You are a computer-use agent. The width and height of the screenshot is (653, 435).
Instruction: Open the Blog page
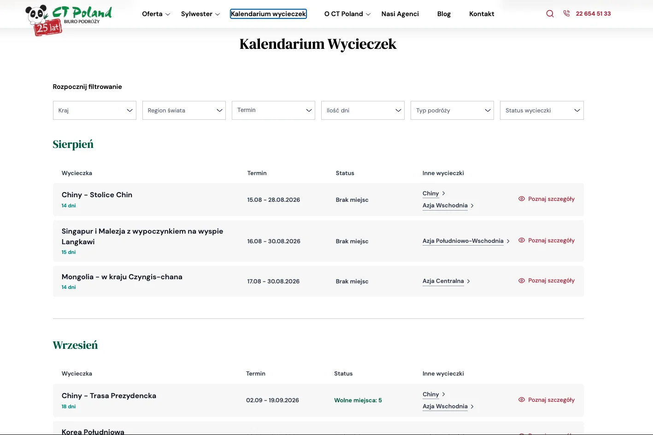(x=444, y=14)
